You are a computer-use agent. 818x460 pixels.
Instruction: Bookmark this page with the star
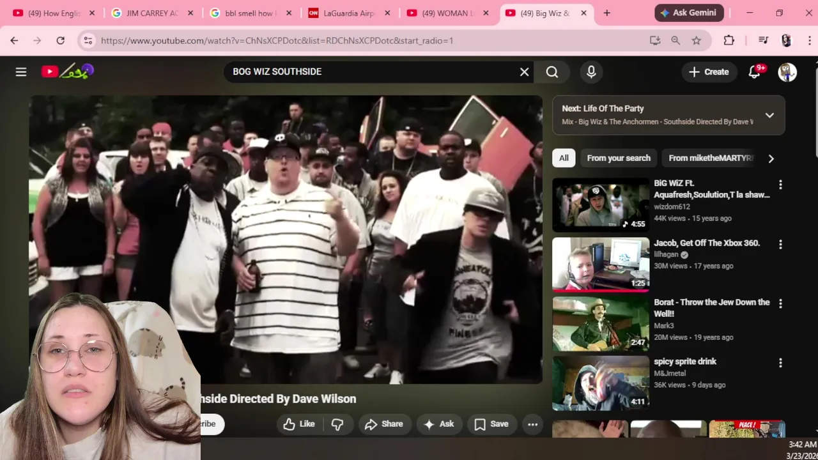(x=697, y=40)
